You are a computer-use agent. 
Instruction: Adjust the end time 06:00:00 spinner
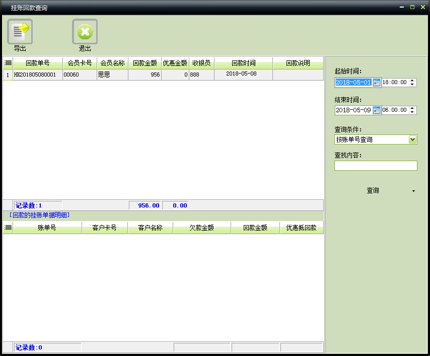(413, 110)
